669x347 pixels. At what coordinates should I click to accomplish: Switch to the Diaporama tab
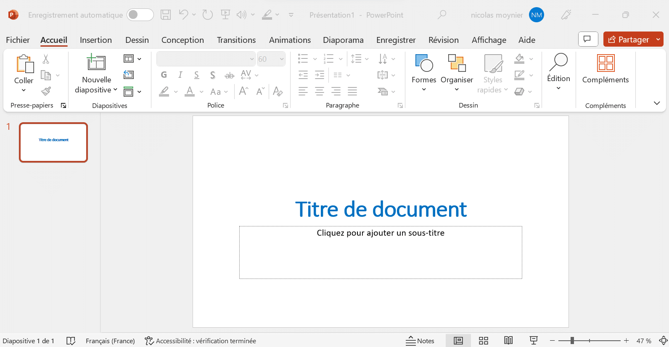tap(343, 40)
